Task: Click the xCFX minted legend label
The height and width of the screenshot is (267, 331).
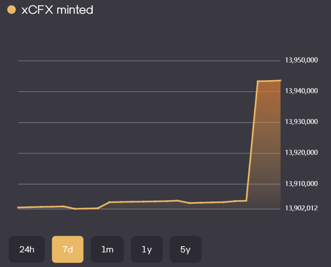Action: (57, 10)
